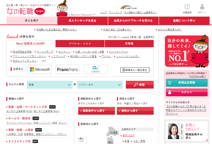The width and height of the screenshot is (212, 144).
Task: Expand the こだわり条件 dropdown
Action: coord(100,84)
